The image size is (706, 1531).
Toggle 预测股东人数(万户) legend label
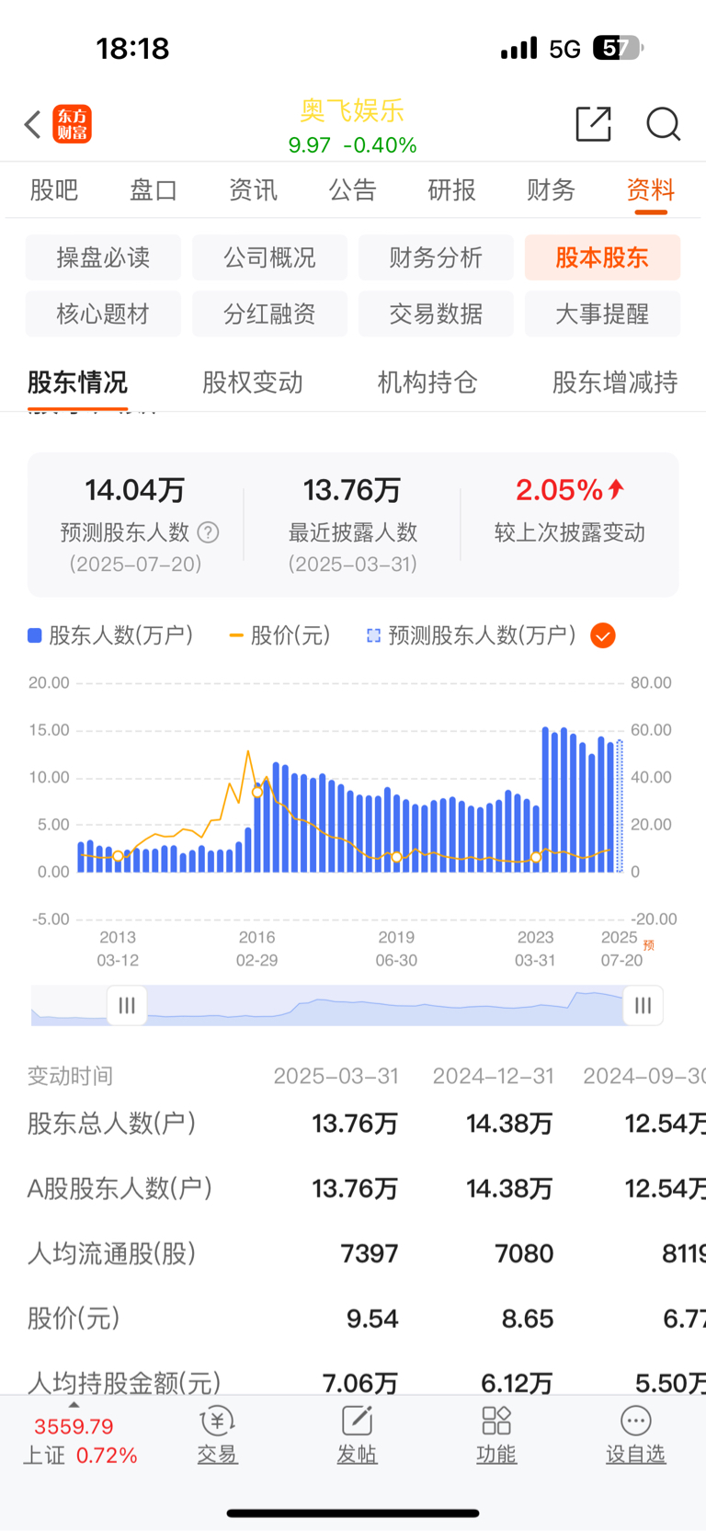click(473, 635)
